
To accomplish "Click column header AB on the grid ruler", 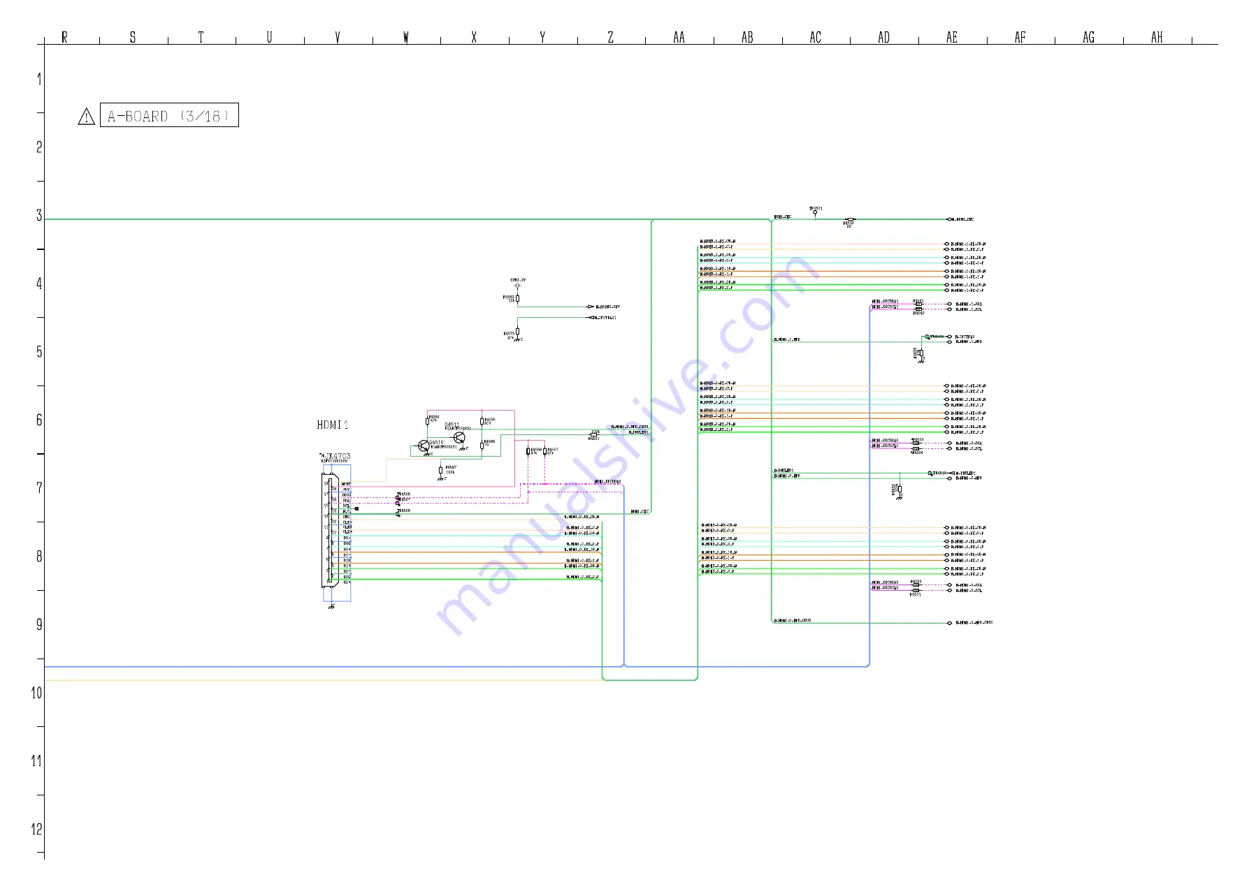I will click(x=747, y=37).
